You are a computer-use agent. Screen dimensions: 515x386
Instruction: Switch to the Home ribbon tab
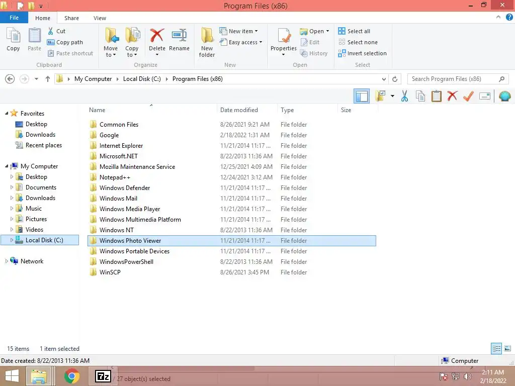tap(43, 18)
